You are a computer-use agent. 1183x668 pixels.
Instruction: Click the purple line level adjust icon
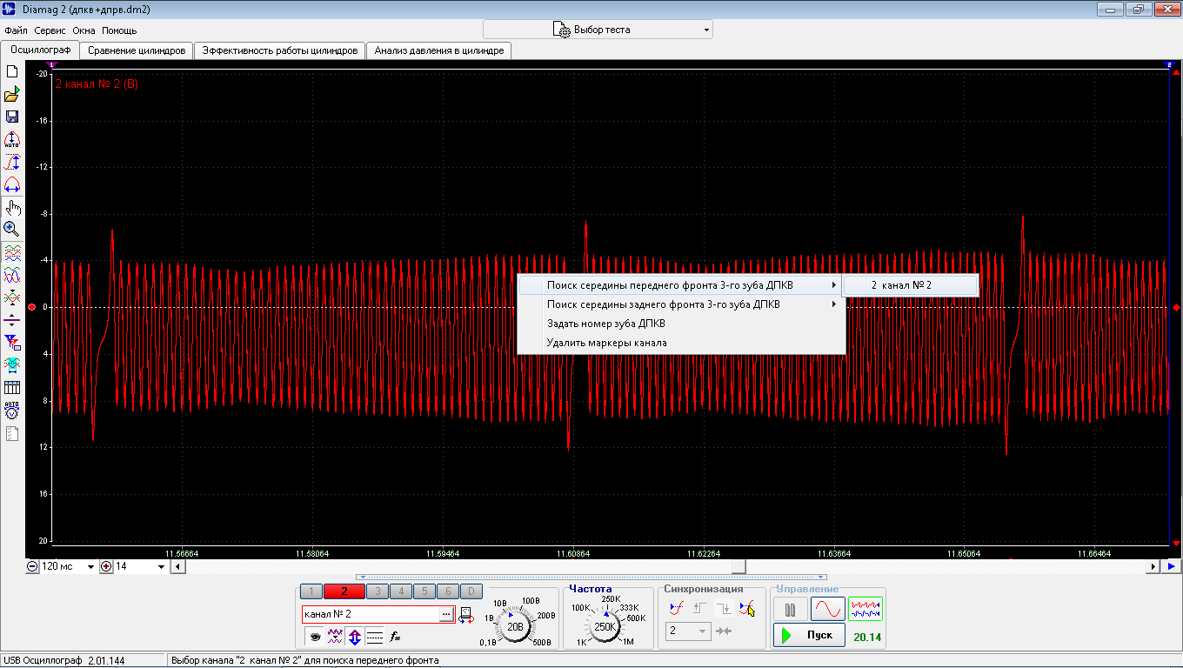[x=12, y=318]
